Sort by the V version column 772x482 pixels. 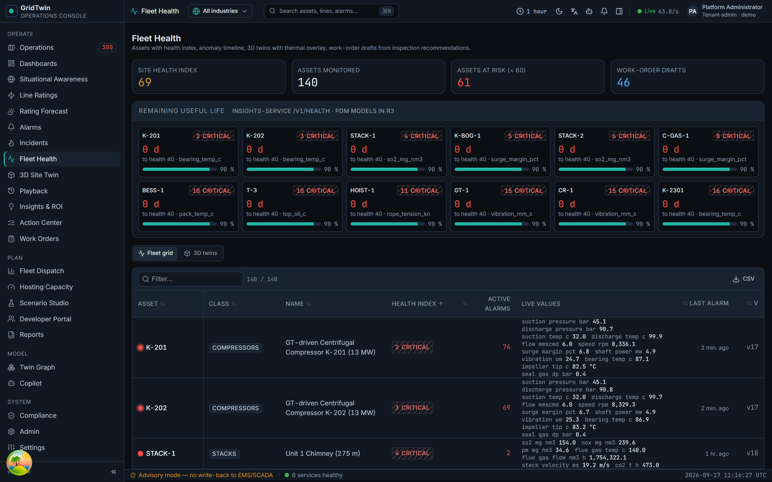[x=752, y=303]
